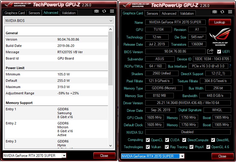Click Message value RTX2070S VB Ver
This screenshot has height=162, width=236.
70,52
